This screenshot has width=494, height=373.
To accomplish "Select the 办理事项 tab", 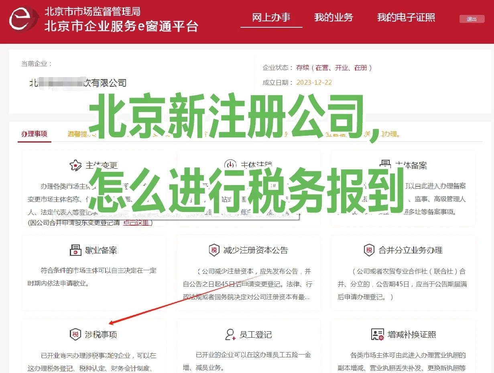I will (x=34, y=134).
